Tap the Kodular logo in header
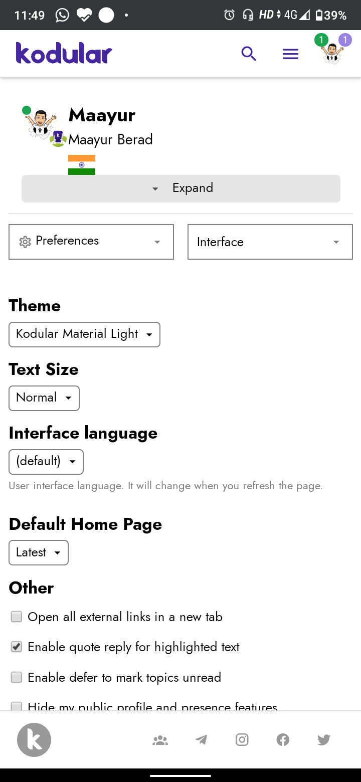This screenshot has width=361, height=782. [64, 53]
